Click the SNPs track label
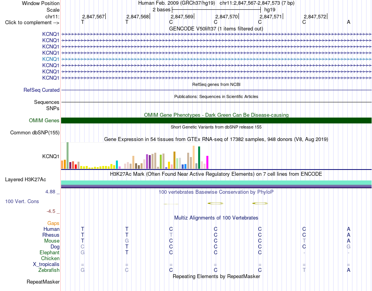The image size is (372, 291). [x=53, y=108]
